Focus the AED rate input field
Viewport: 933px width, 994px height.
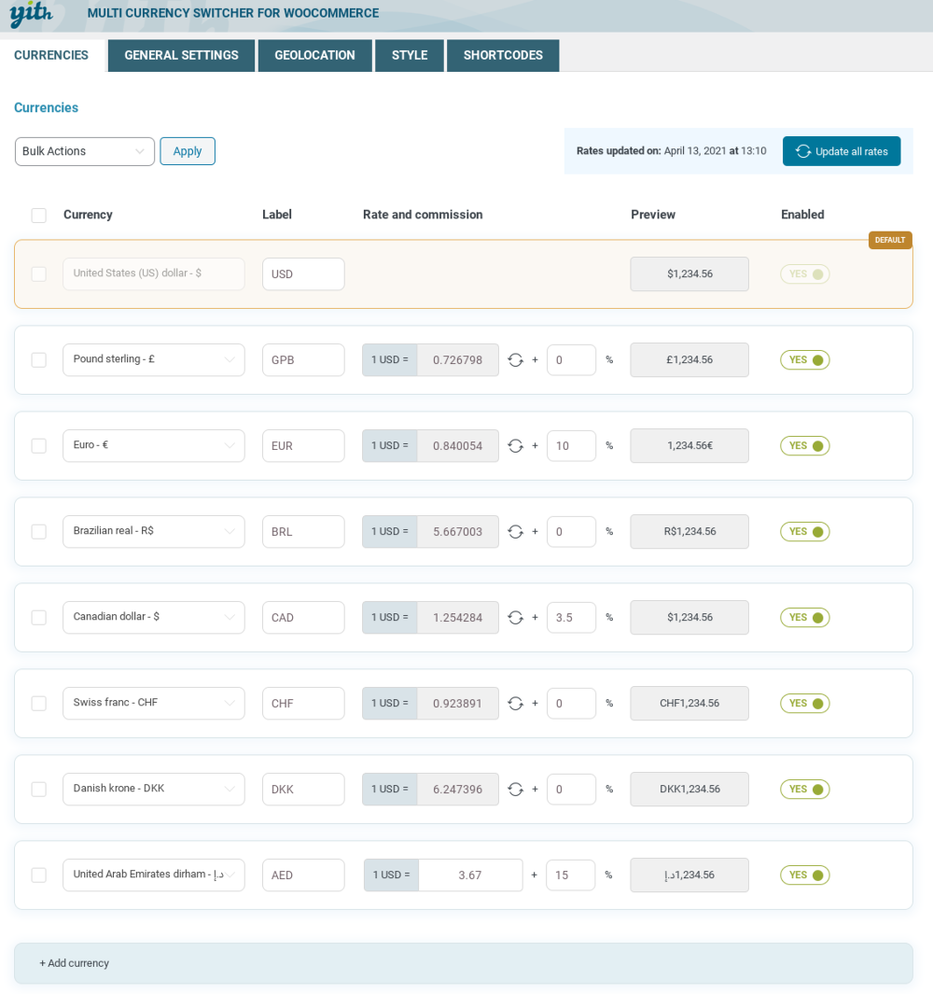coord(470,875)
